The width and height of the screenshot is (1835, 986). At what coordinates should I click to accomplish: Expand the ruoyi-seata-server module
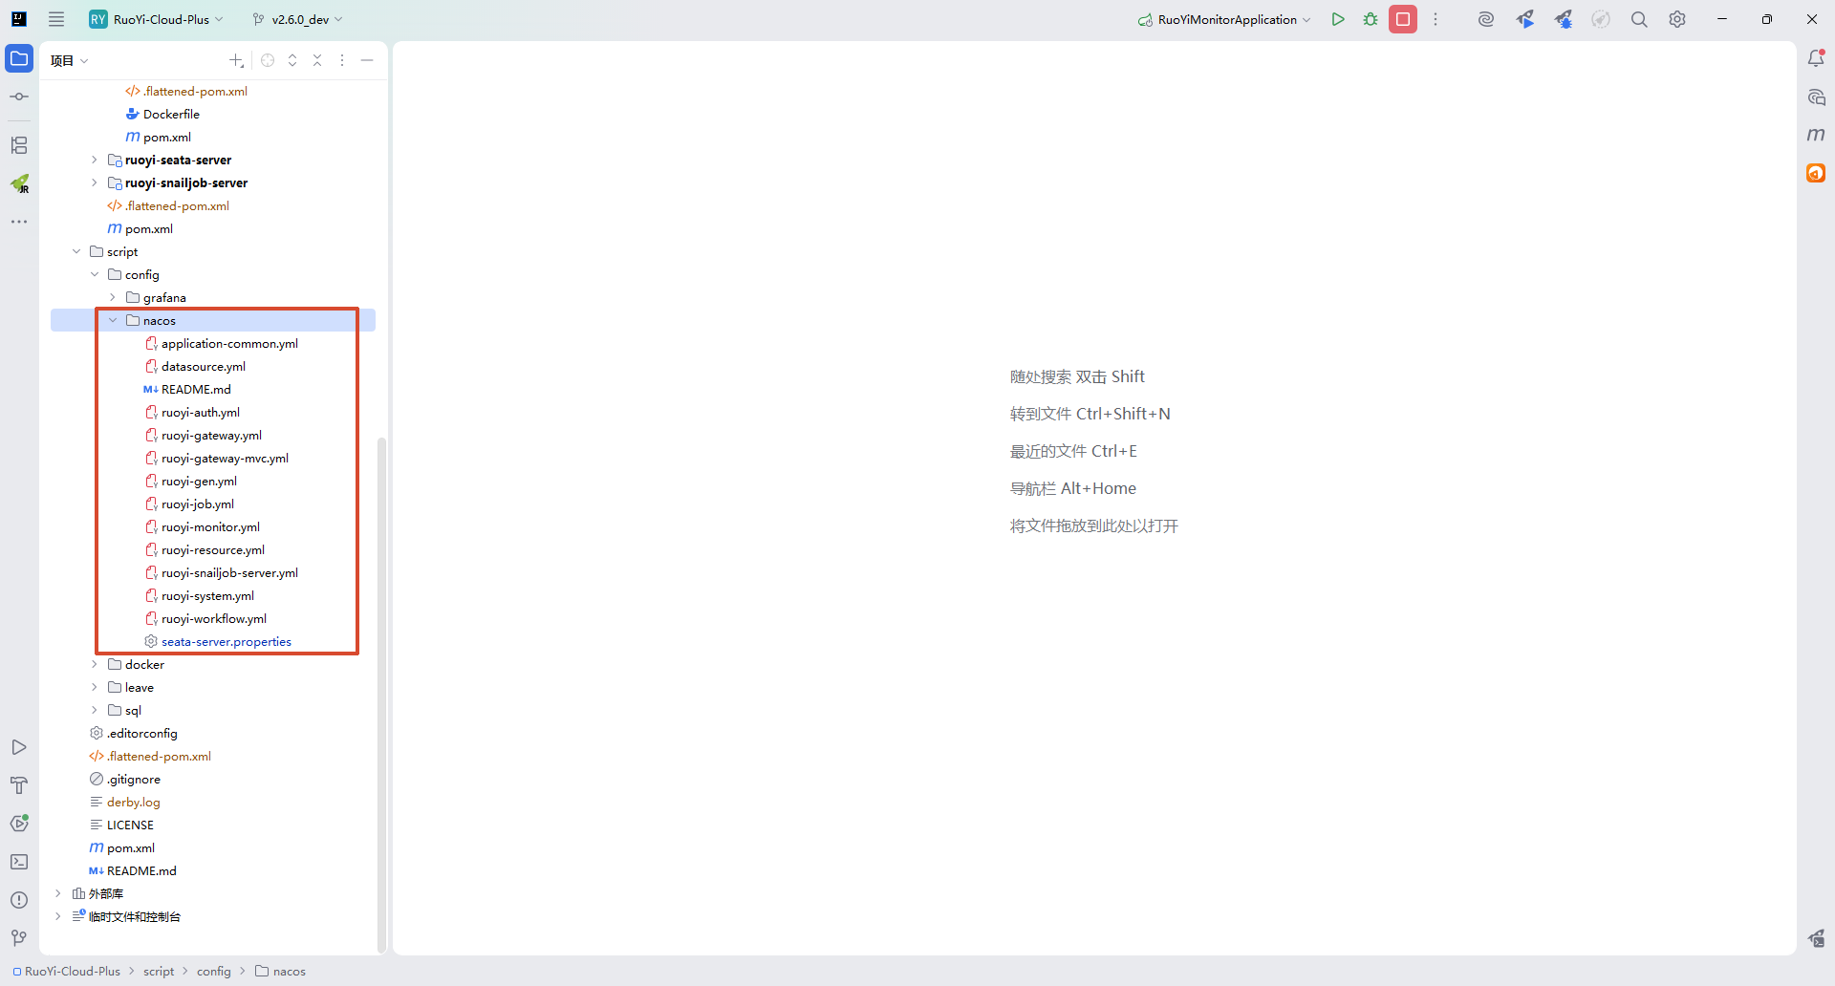coord(95,161)
